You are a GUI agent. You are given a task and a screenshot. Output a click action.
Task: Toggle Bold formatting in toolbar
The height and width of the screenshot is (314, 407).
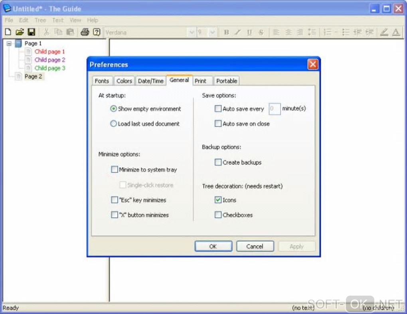226,32
